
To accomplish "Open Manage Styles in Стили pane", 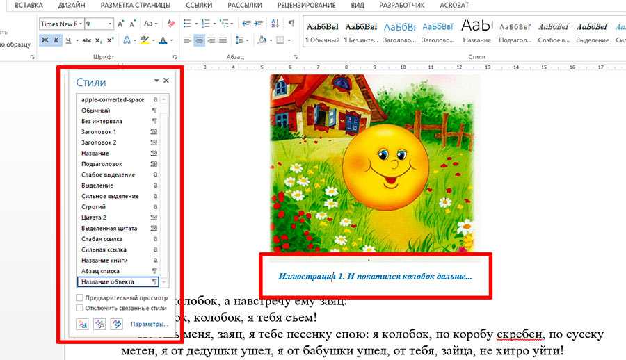I will click(x=116, y=324).
